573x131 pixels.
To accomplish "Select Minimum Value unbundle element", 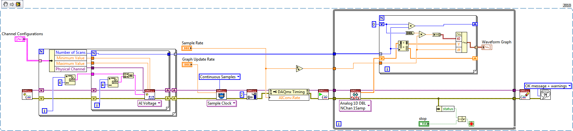I will (70, 58).
